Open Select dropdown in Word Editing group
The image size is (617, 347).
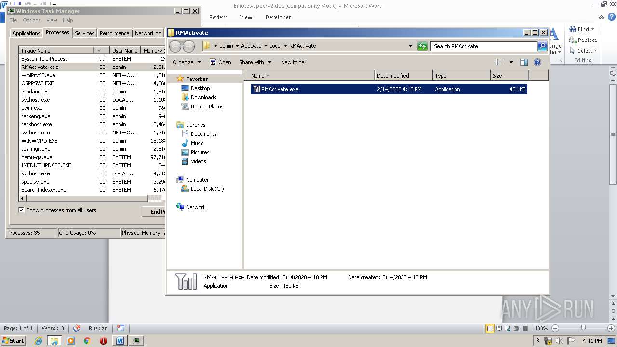pyautogui.click(x=583, y=51)
